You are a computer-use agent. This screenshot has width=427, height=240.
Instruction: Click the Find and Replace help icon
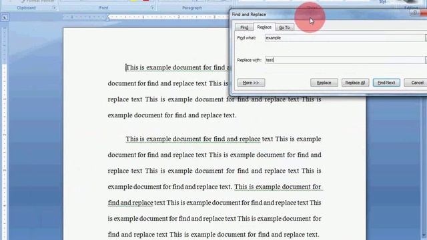pos(415,13)
